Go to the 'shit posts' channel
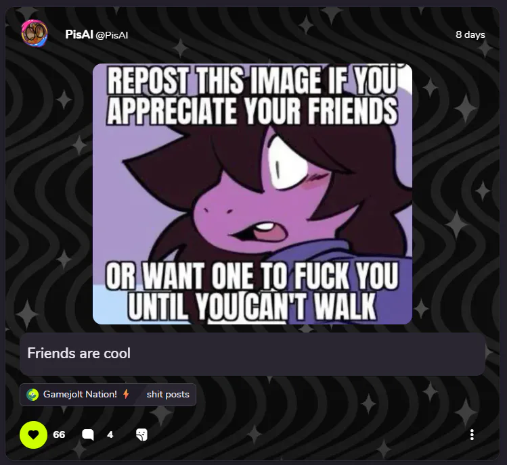The width and height of the screenshot is (507, 465). (168, 394)
